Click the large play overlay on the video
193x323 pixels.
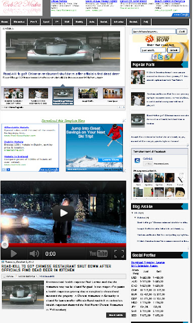[x=63, y=213]
